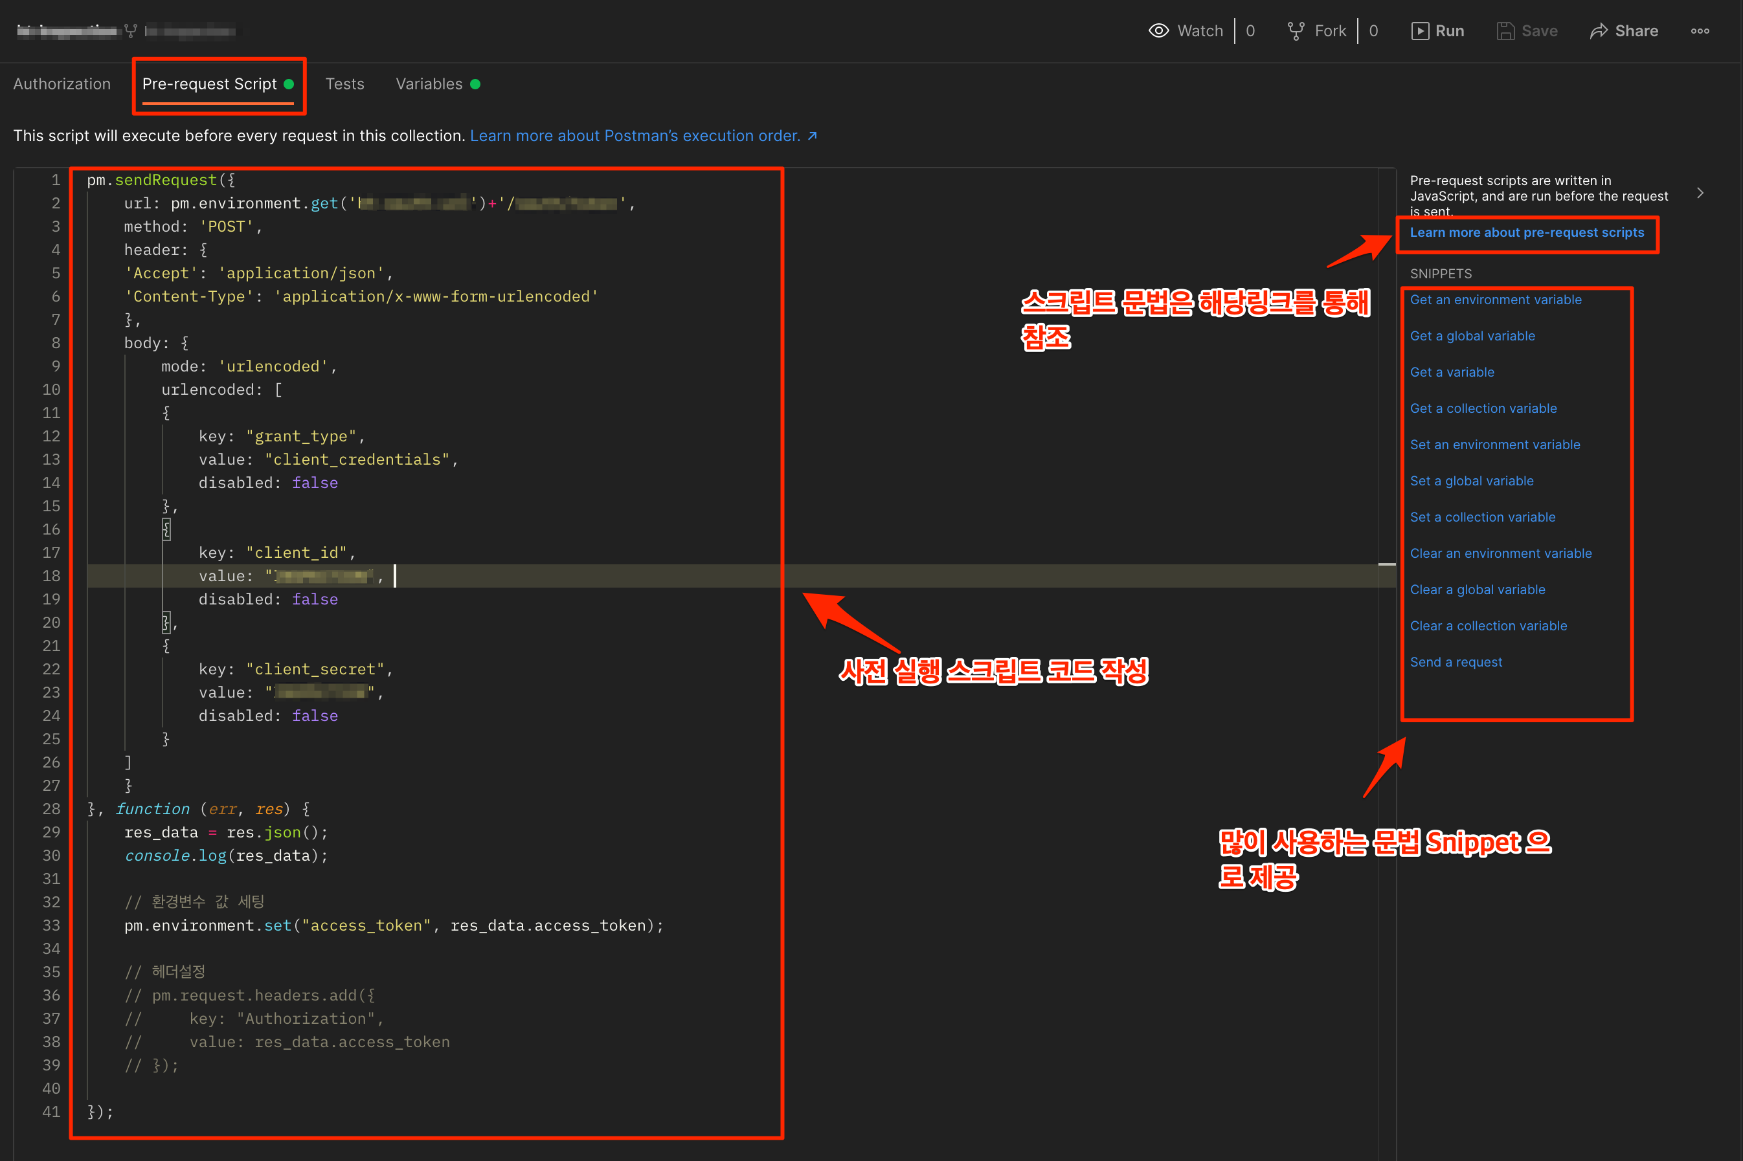Insert Set a collection variable snippet
1743x1161 pixels.
1481,517
